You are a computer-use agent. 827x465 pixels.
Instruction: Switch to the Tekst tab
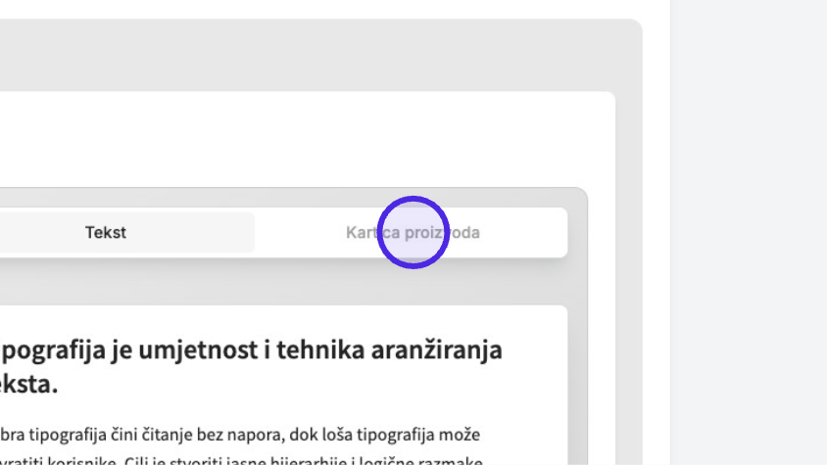click(x=106, y=233)
